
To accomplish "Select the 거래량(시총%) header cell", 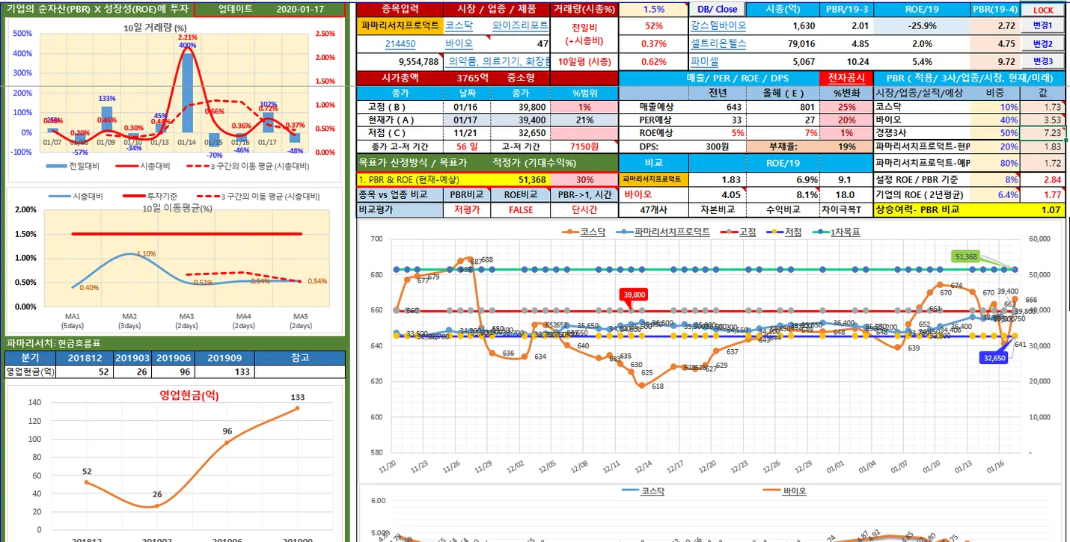I will point(584,10).
